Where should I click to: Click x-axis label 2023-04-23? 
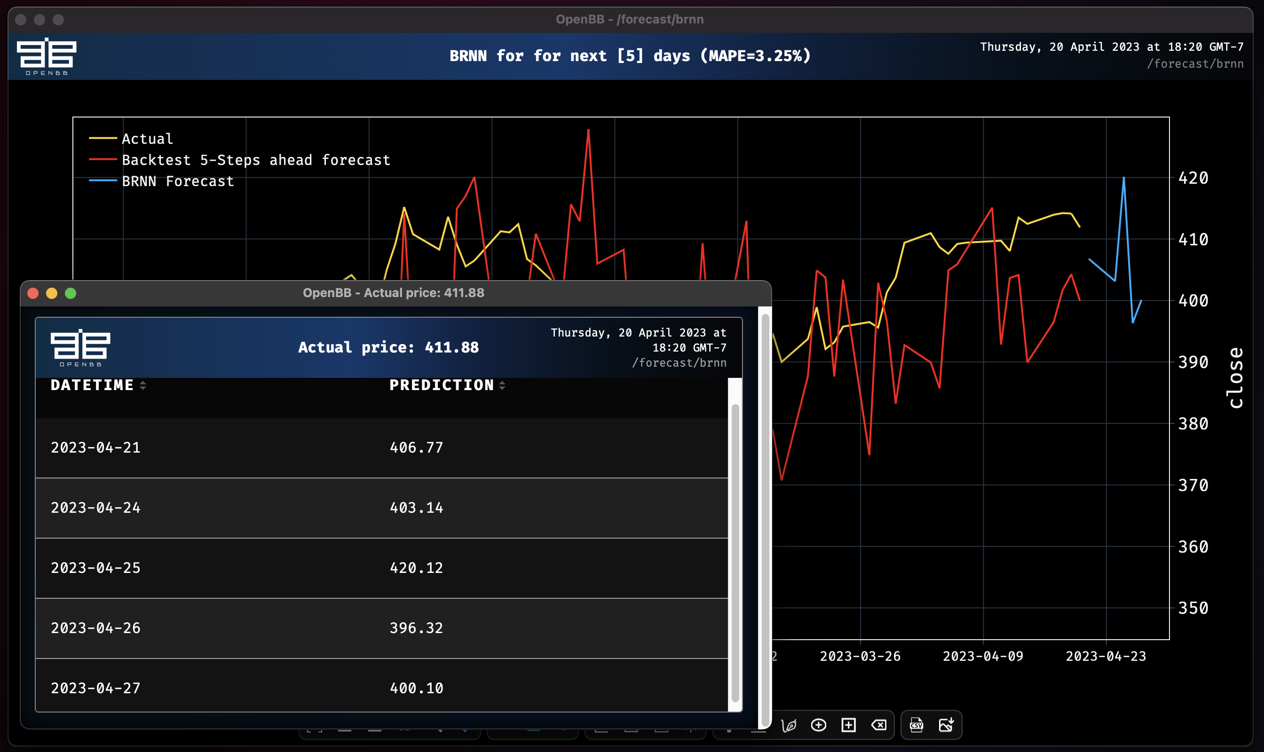tap(1106, 656)
